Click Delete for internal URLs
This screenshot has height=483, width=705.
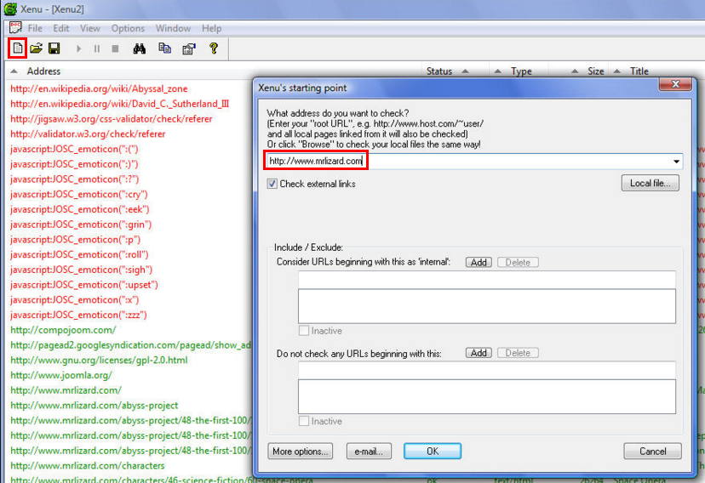click(518, 262)
